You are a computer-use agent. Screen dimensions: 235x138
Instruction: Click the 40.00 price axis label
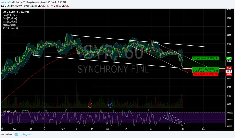[229, 18]
